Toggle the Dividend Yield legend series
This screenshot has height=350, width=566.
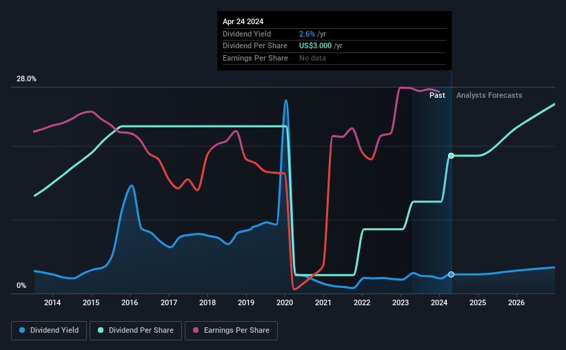[x=49, y=330]
